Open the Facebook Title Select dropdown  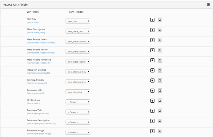tap(78, 112)
